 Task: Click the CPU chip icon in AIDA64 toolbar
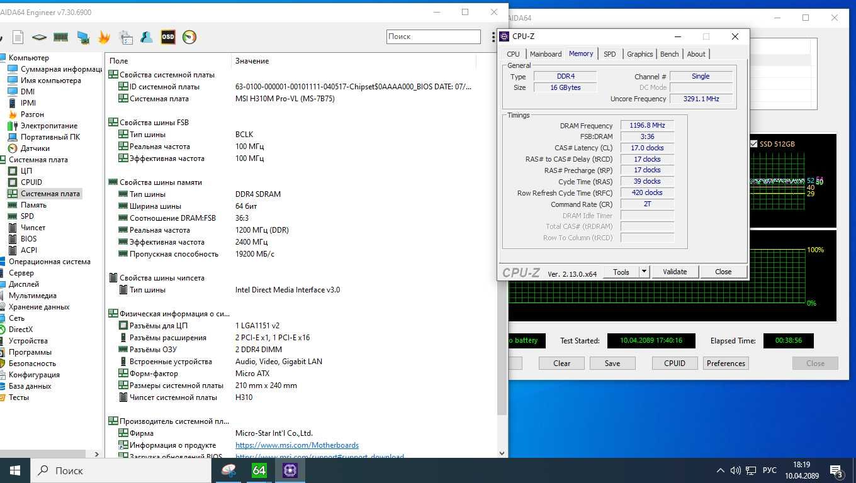pyautogui.click(x=39, y=37)
